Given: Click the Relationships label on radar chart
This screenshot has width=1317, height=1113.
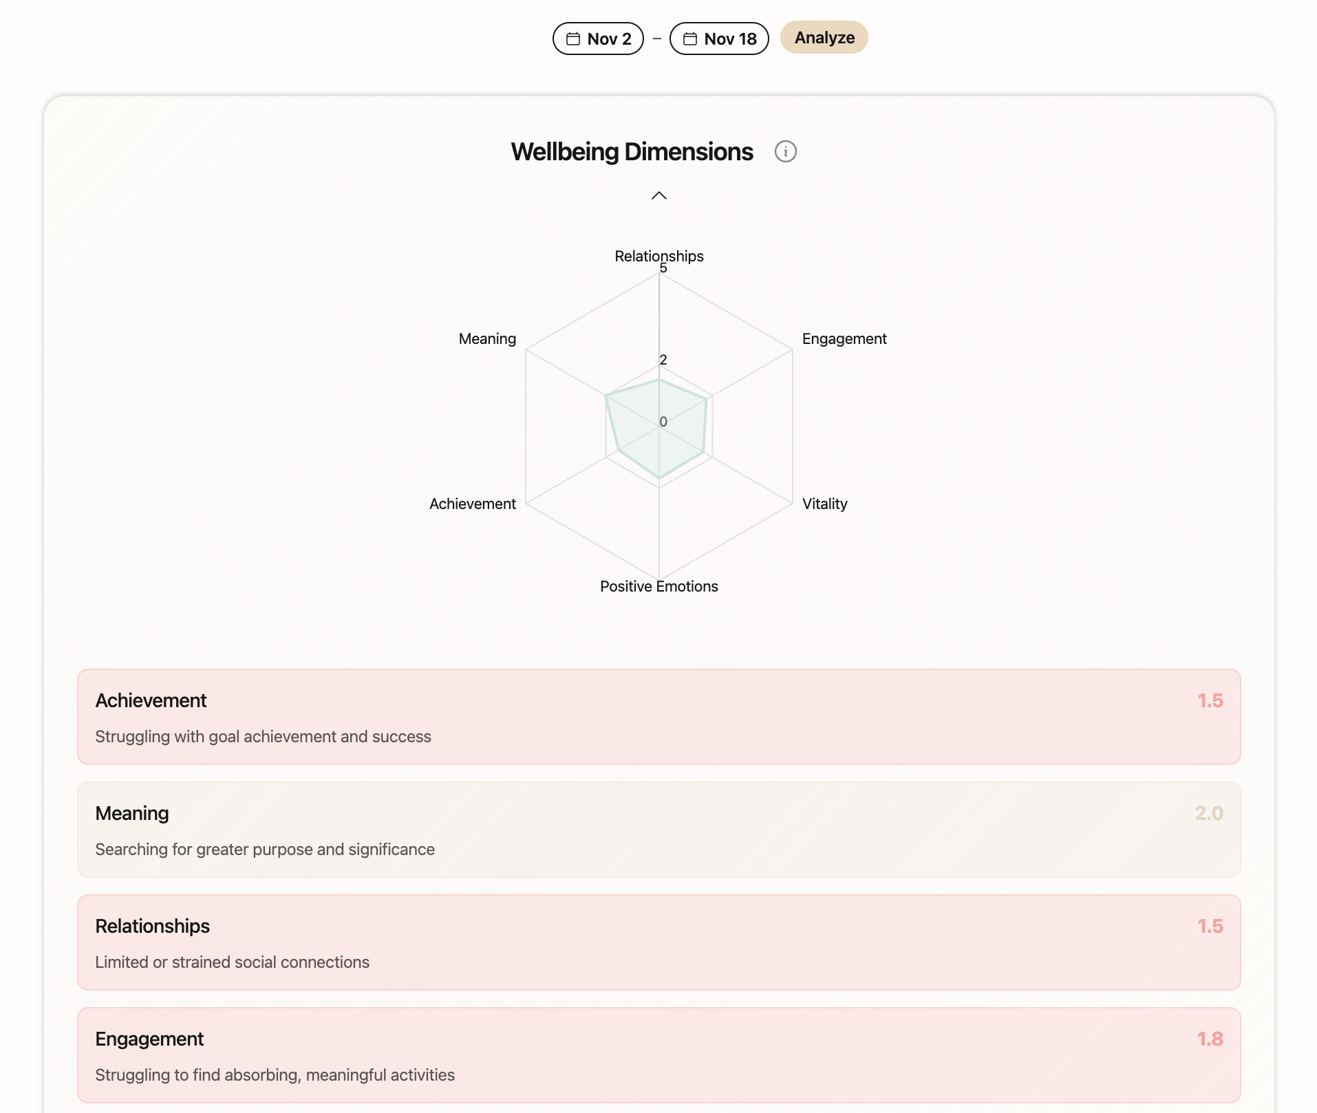Looking at the screenshot, I should tap(658, 256).
